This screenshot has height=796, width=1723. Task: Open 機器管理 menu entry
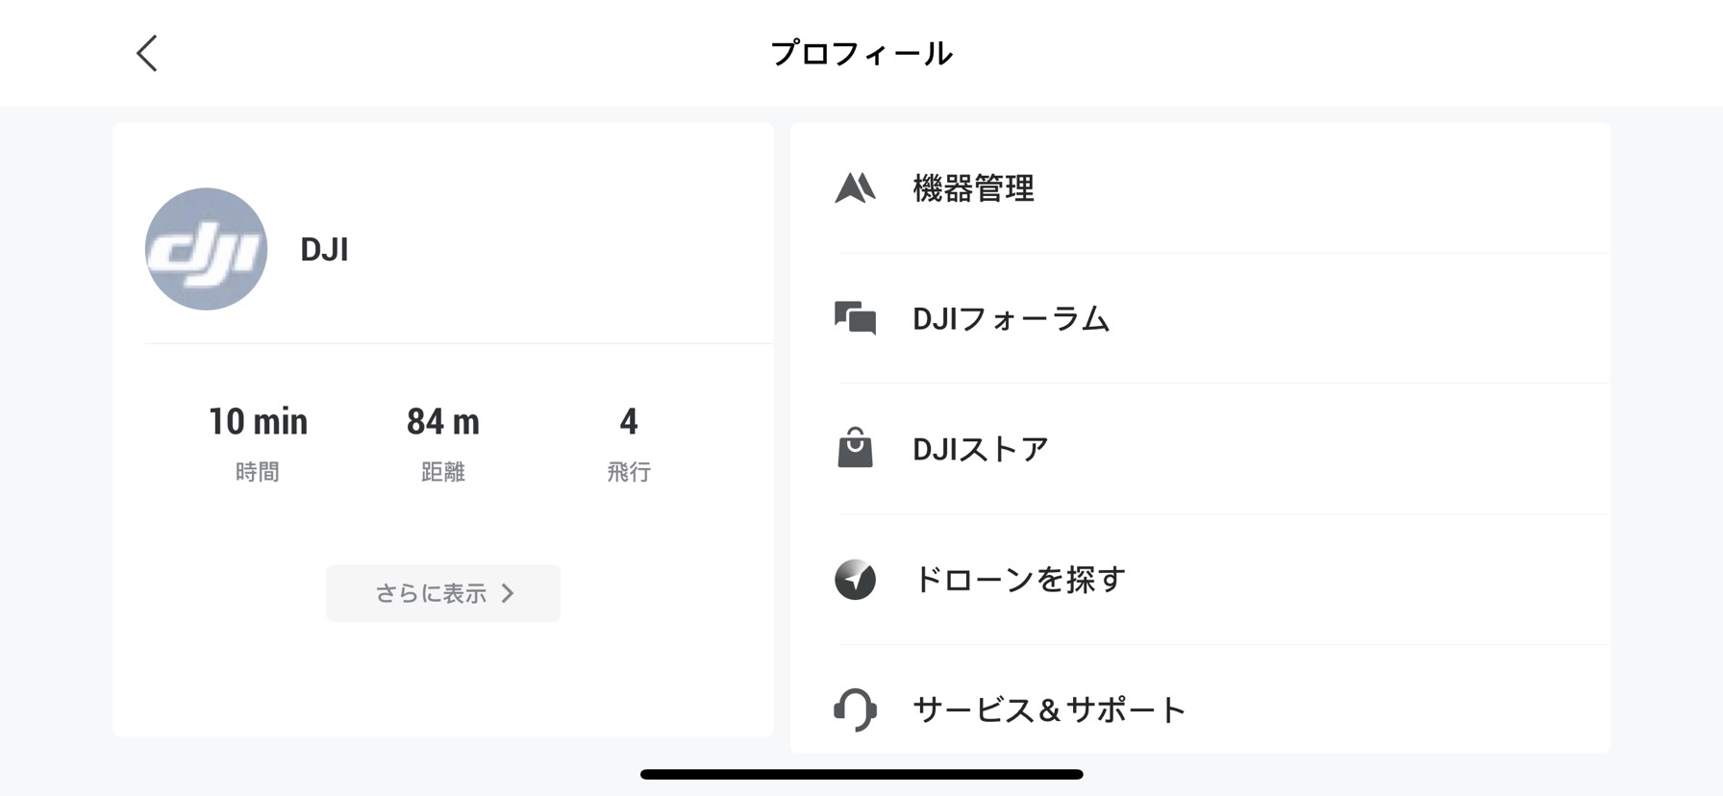pyautogui.click(x=973, y=188)
